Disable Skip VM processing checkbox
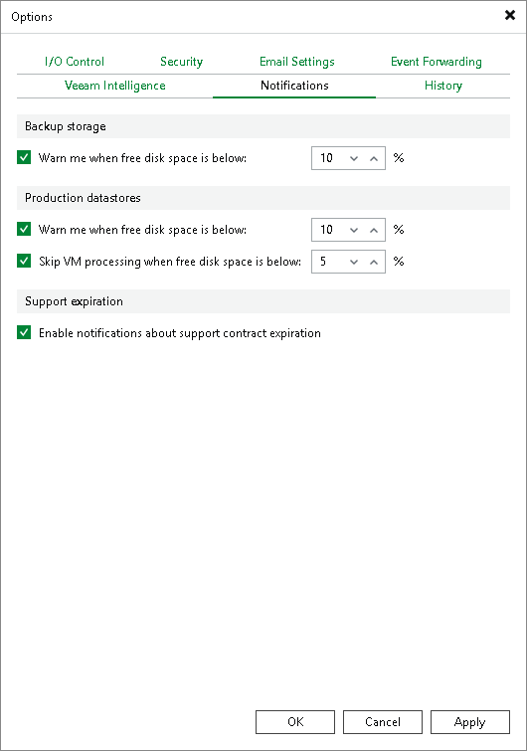The image size is (527, 751). pyautogui.click(x=24, y=261)
